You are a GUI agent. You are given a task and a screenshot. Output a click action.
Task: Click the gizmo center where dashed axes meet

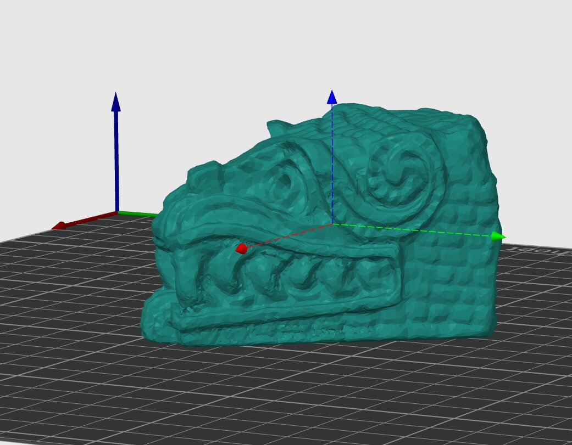[332, 224]
